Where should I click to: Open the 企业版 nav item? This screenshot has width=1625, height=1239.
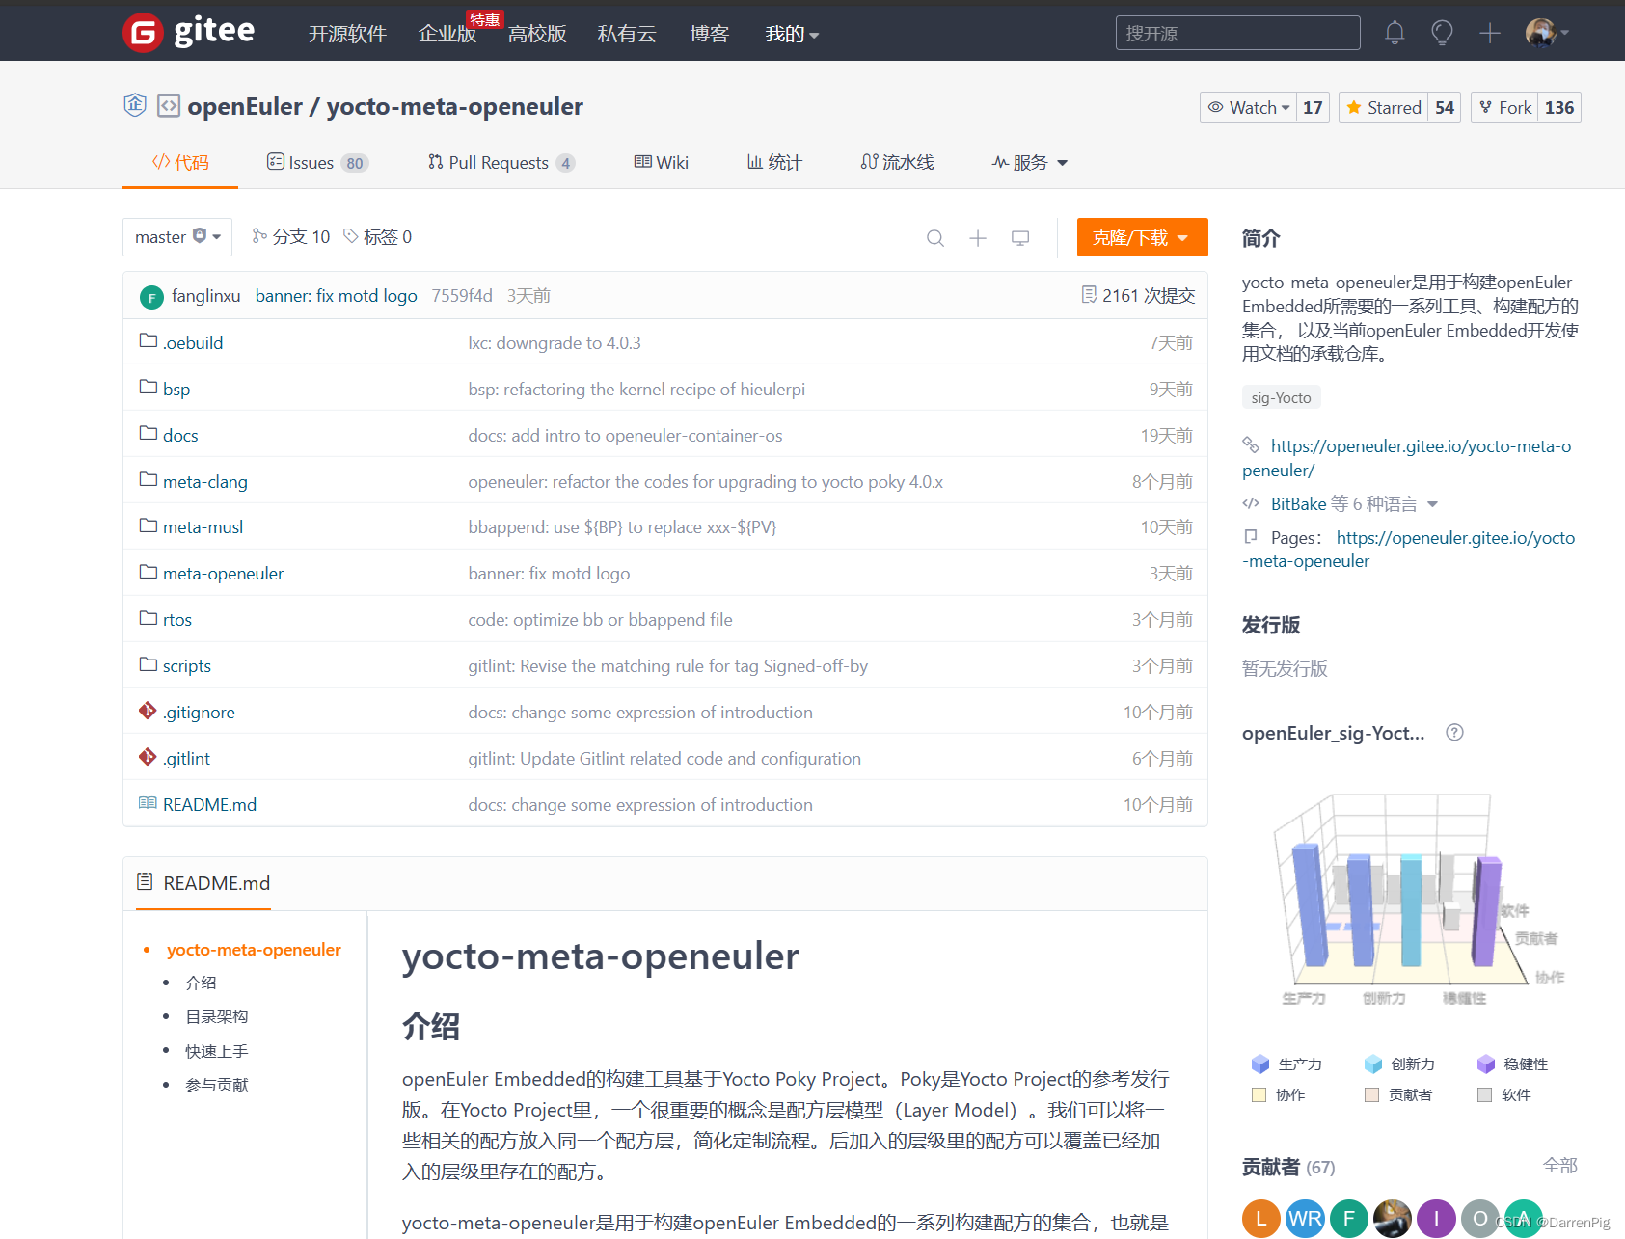tap(447, 34)
